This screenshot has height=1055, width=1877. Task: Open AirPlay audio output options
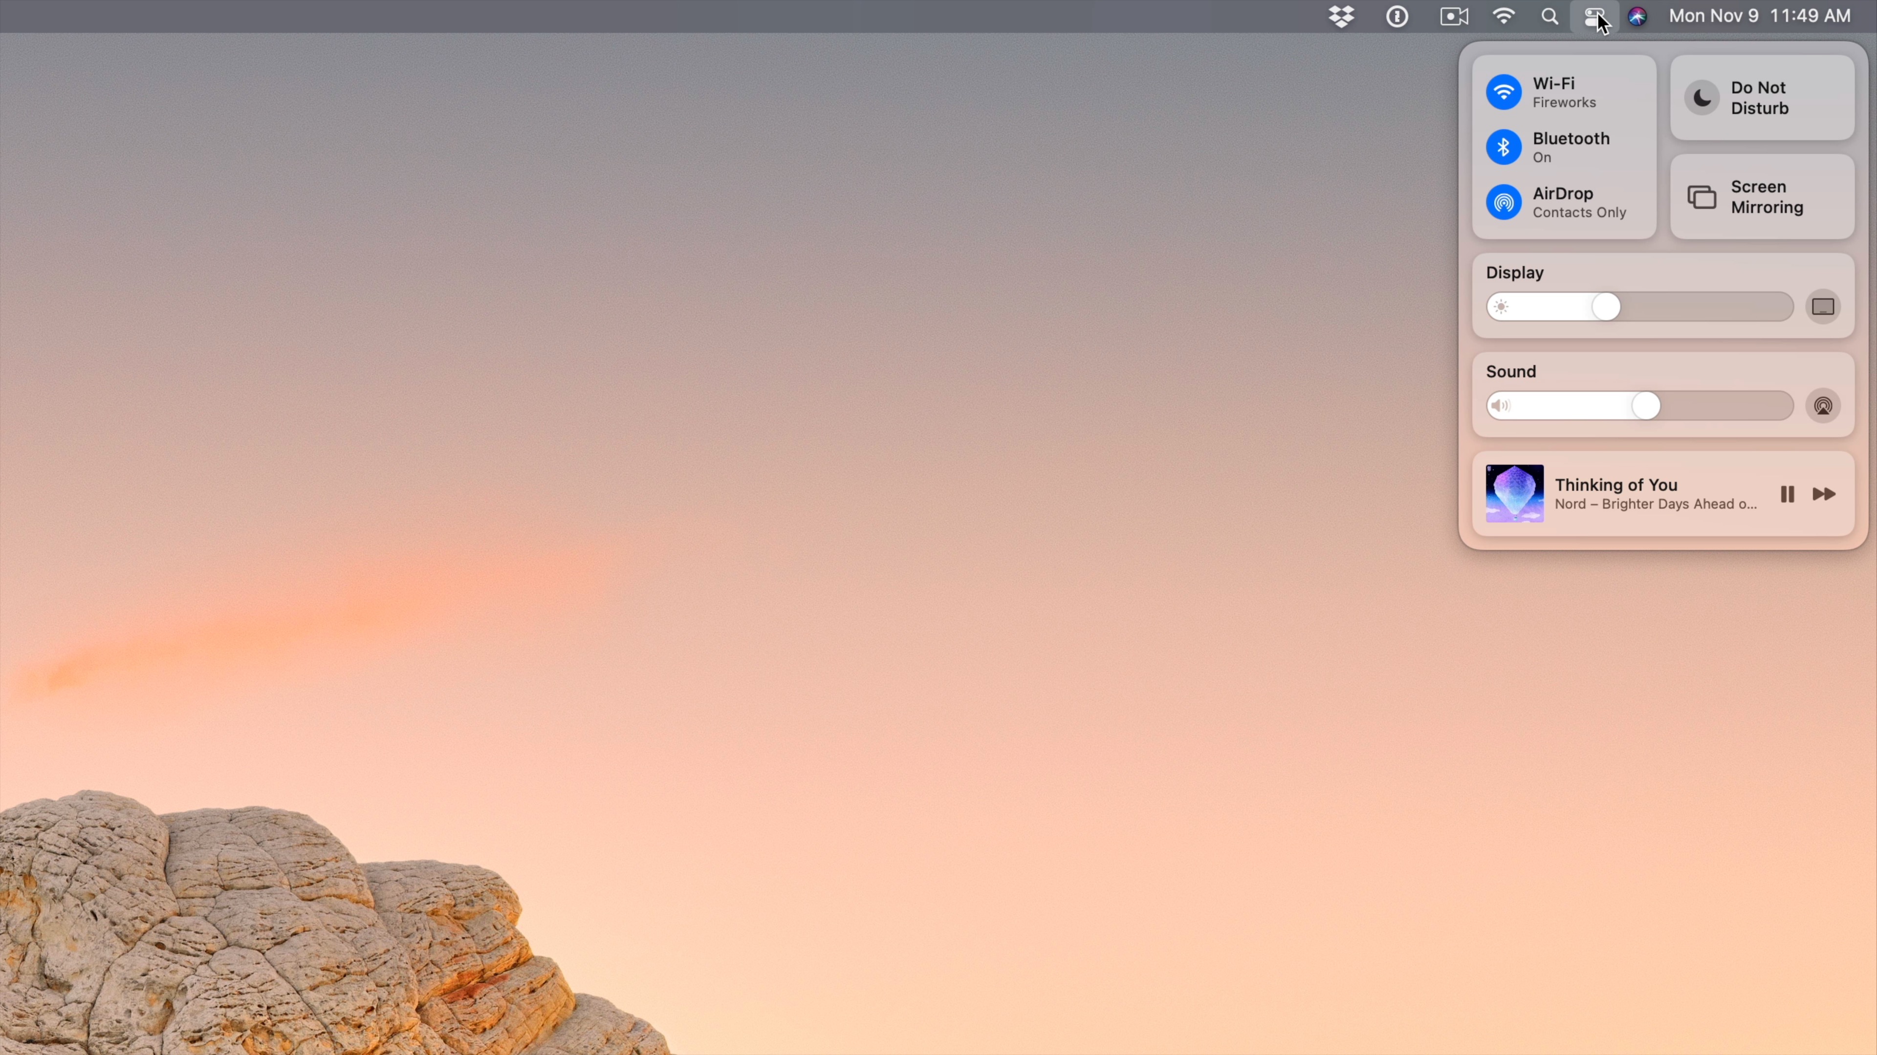tap(1823, 406)
